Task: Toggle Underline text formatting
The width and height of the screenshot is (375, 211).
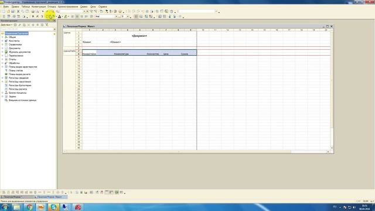Action: point(42,16)
